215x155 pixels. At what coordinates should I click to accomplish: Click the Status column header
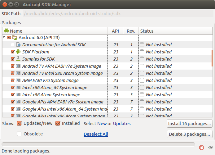(176, 31)
